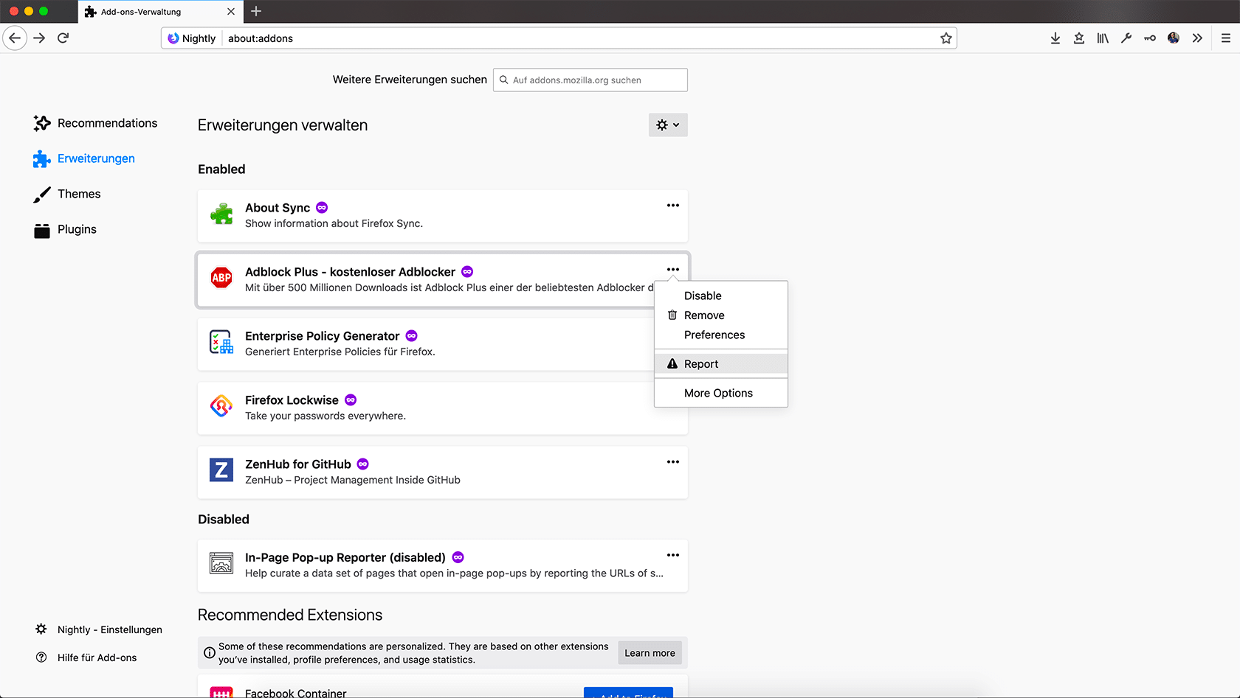Open the library bookshelf icon

point(1103,38)
